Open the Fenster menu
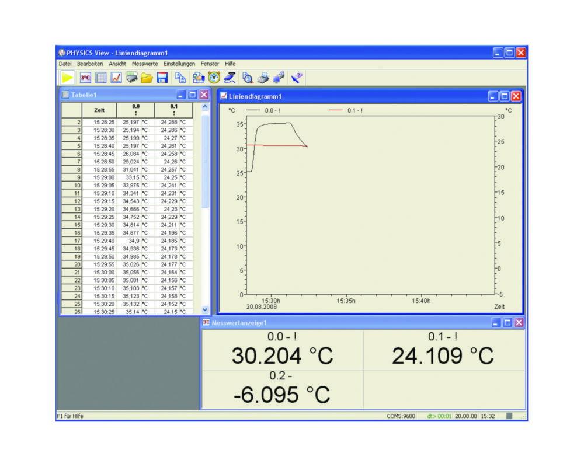The image size is (584, 467). [210, 64]
